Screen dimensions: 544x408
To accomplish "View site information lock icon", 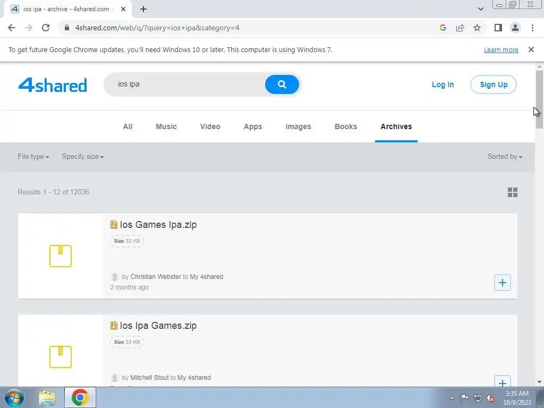I will click(x=67, y=28).
